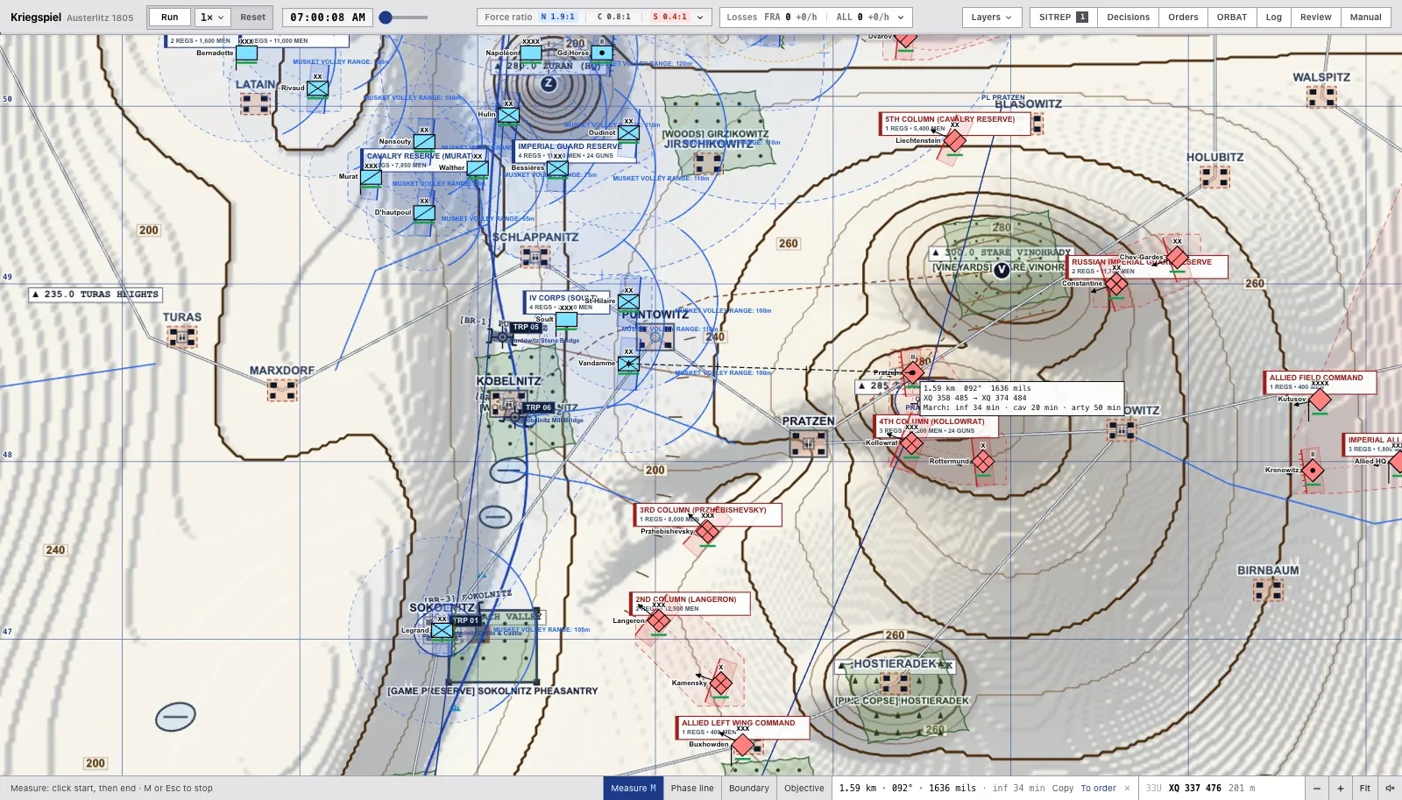Open the SITREP tab
Image resolution: width=1402 pixels, height=800 pixels.
pos(1062,17)
